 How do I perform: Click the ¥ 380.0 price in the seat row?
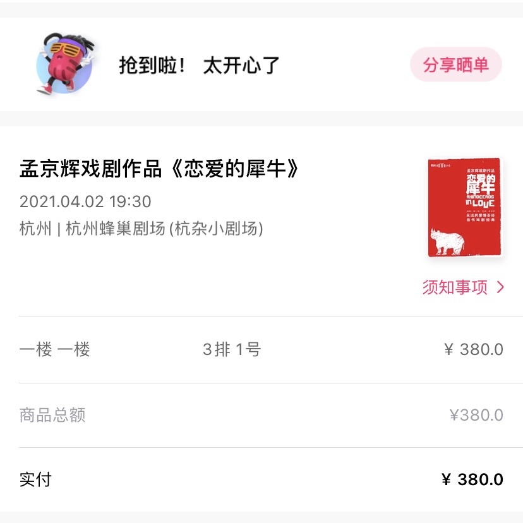[x=473, y=349]
